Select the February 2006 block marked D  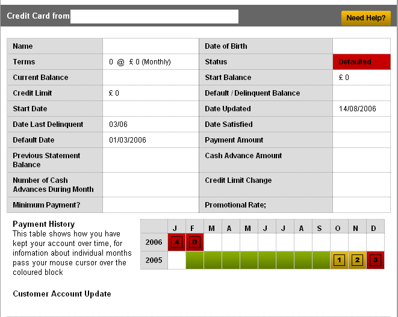pyautogui.click(x=194, y=242)
